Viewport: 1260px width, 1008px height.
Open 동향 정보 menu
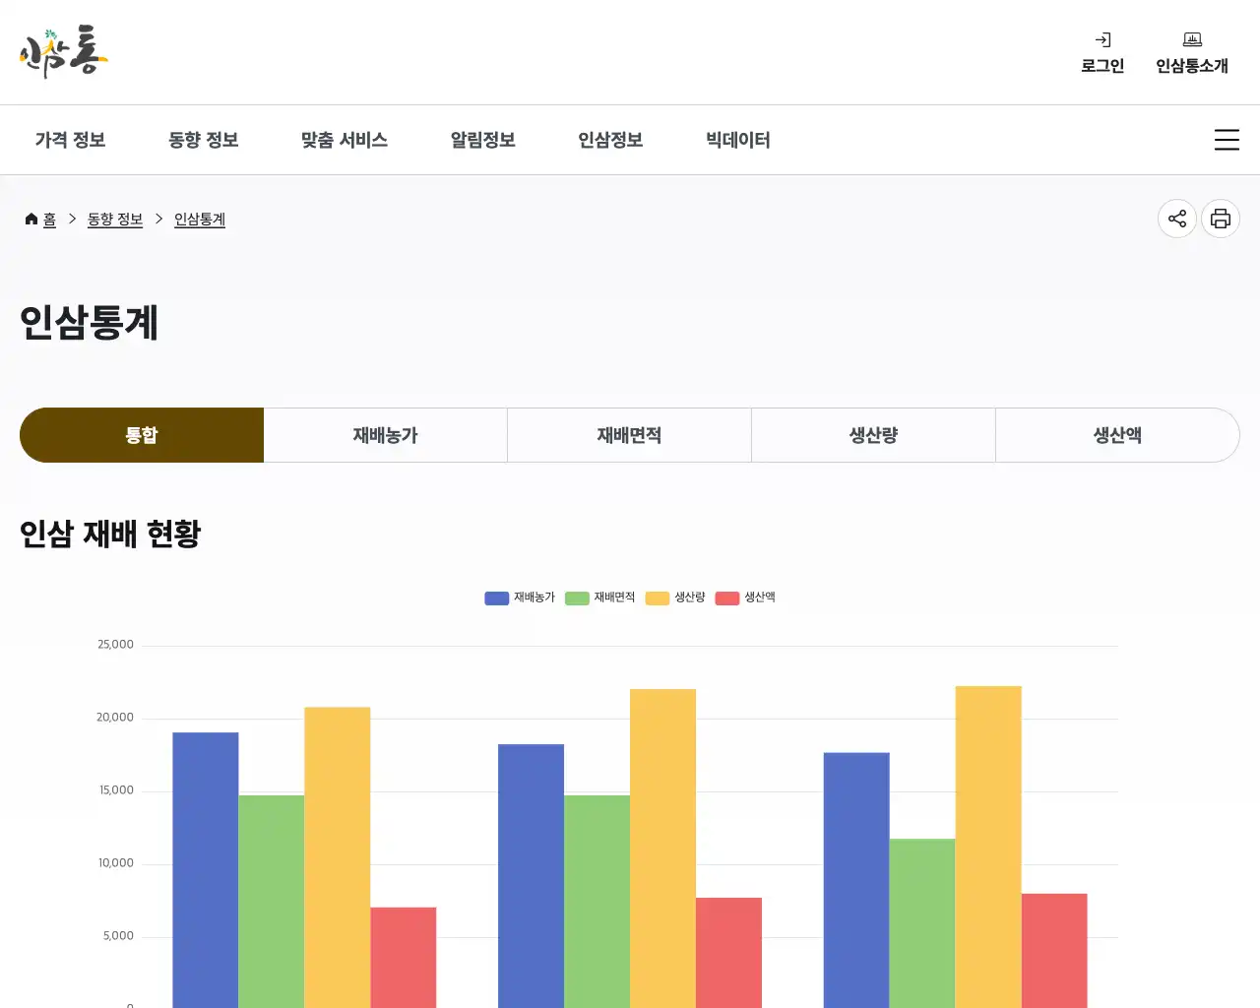[204, 140]
